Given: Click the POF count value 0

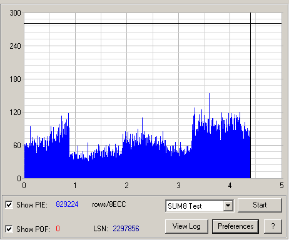Looking at the screenshot, I should click(x=58, y=229).
